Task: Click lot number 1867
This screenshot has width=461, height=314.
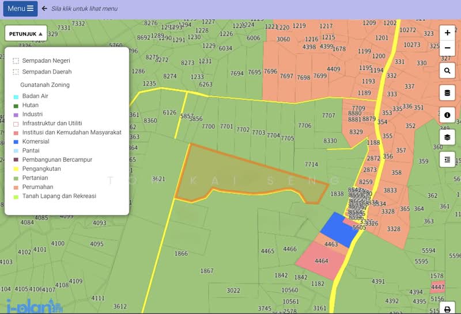Action: (207, 271)
